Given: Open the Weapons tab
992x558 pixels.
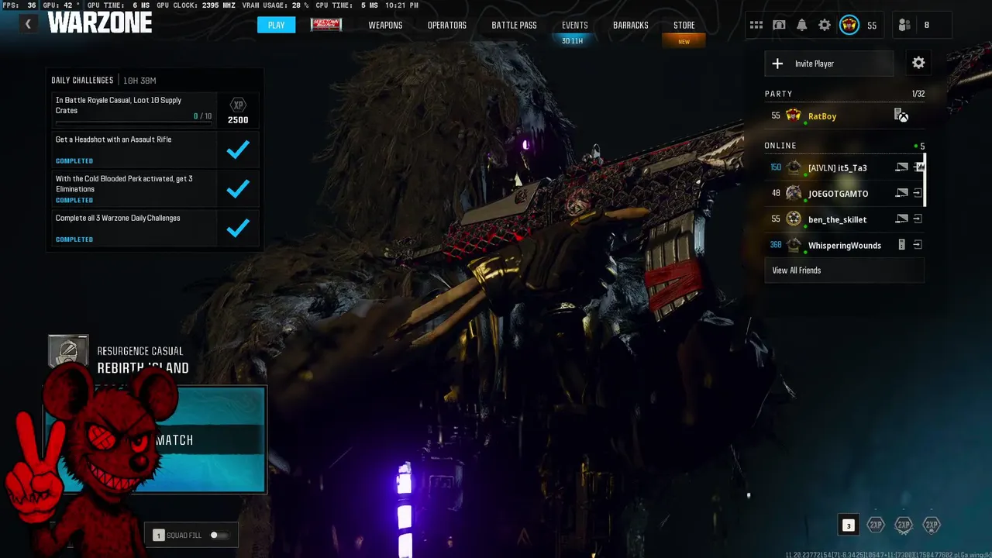Looking at the screenshot, I should pyautogui.click(x=385, y=25).
